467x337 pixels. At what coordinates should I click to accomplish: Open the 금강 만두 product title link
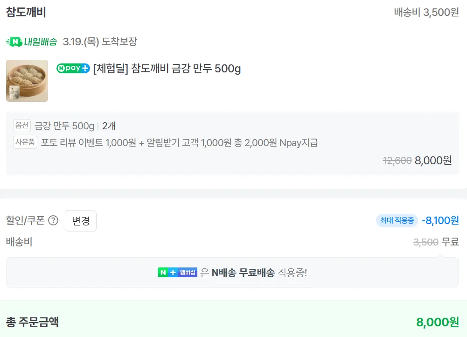(167, 69)
